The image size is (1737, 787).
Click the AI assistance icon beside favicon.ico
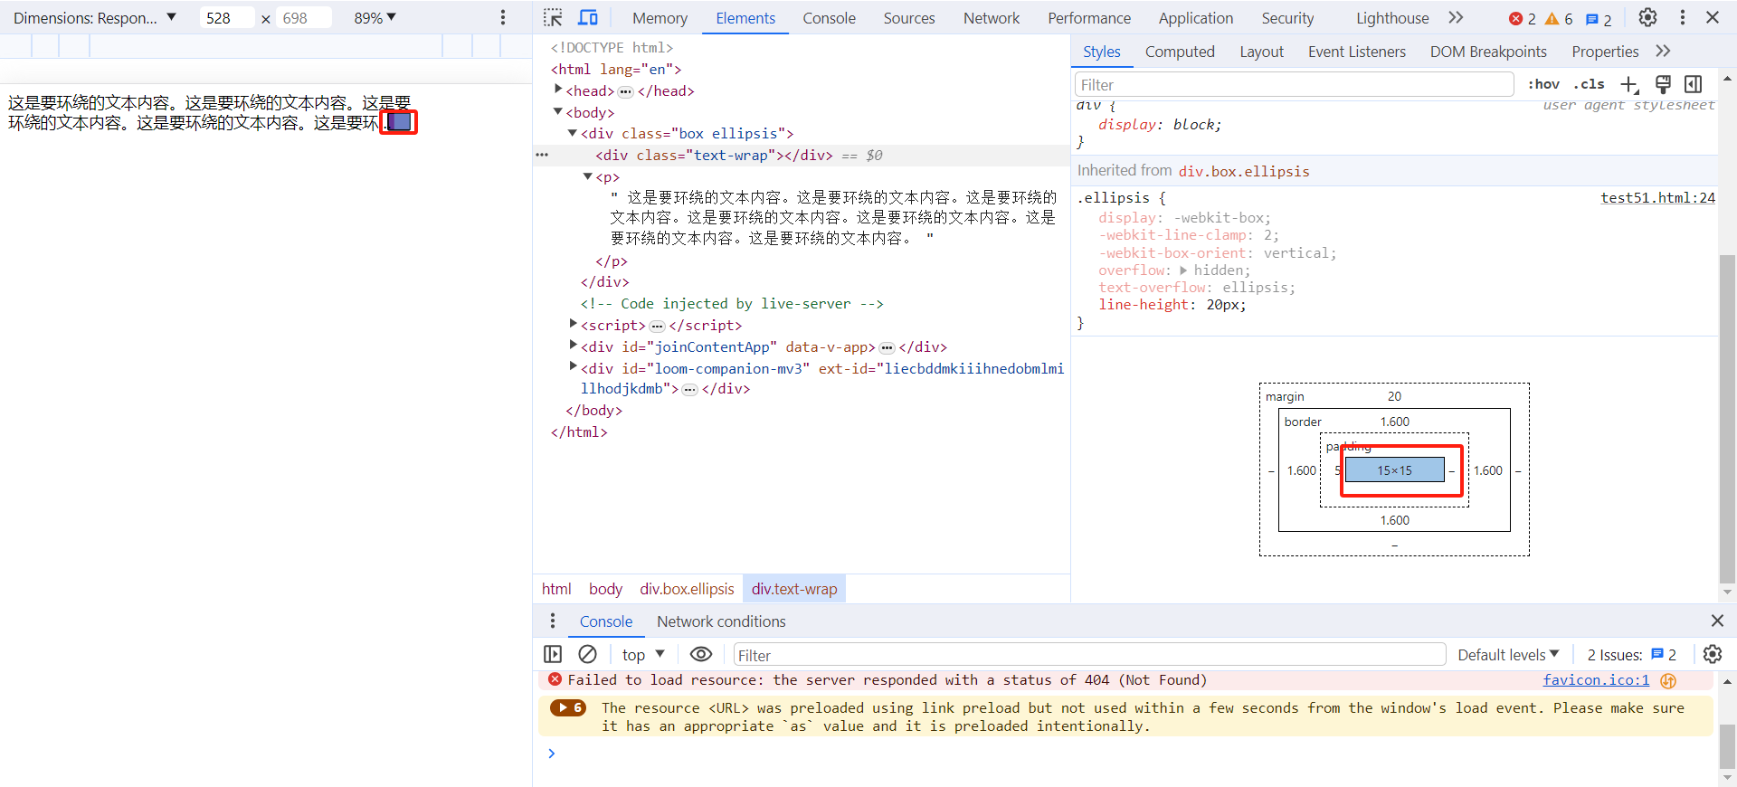(x=1668, y=680)
